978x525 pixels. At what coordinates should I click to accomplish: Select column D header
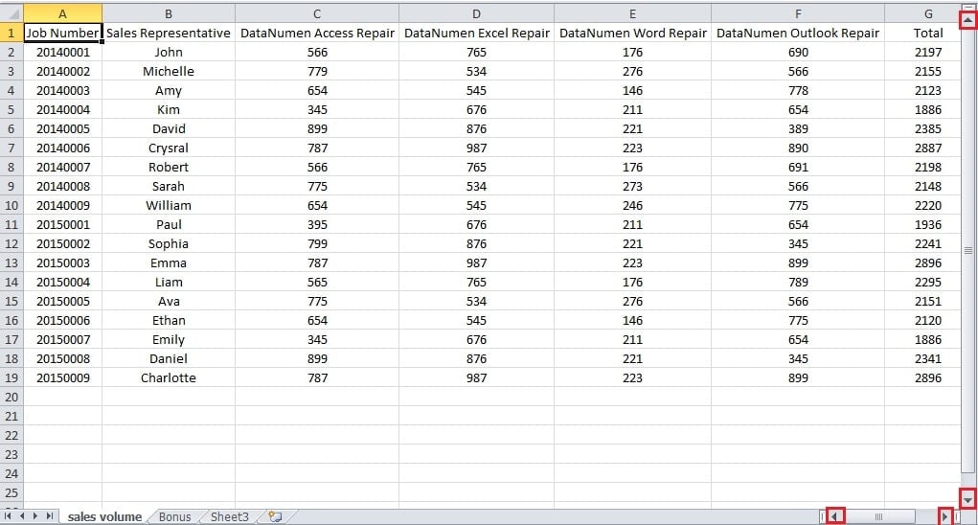tap(476, 13)
